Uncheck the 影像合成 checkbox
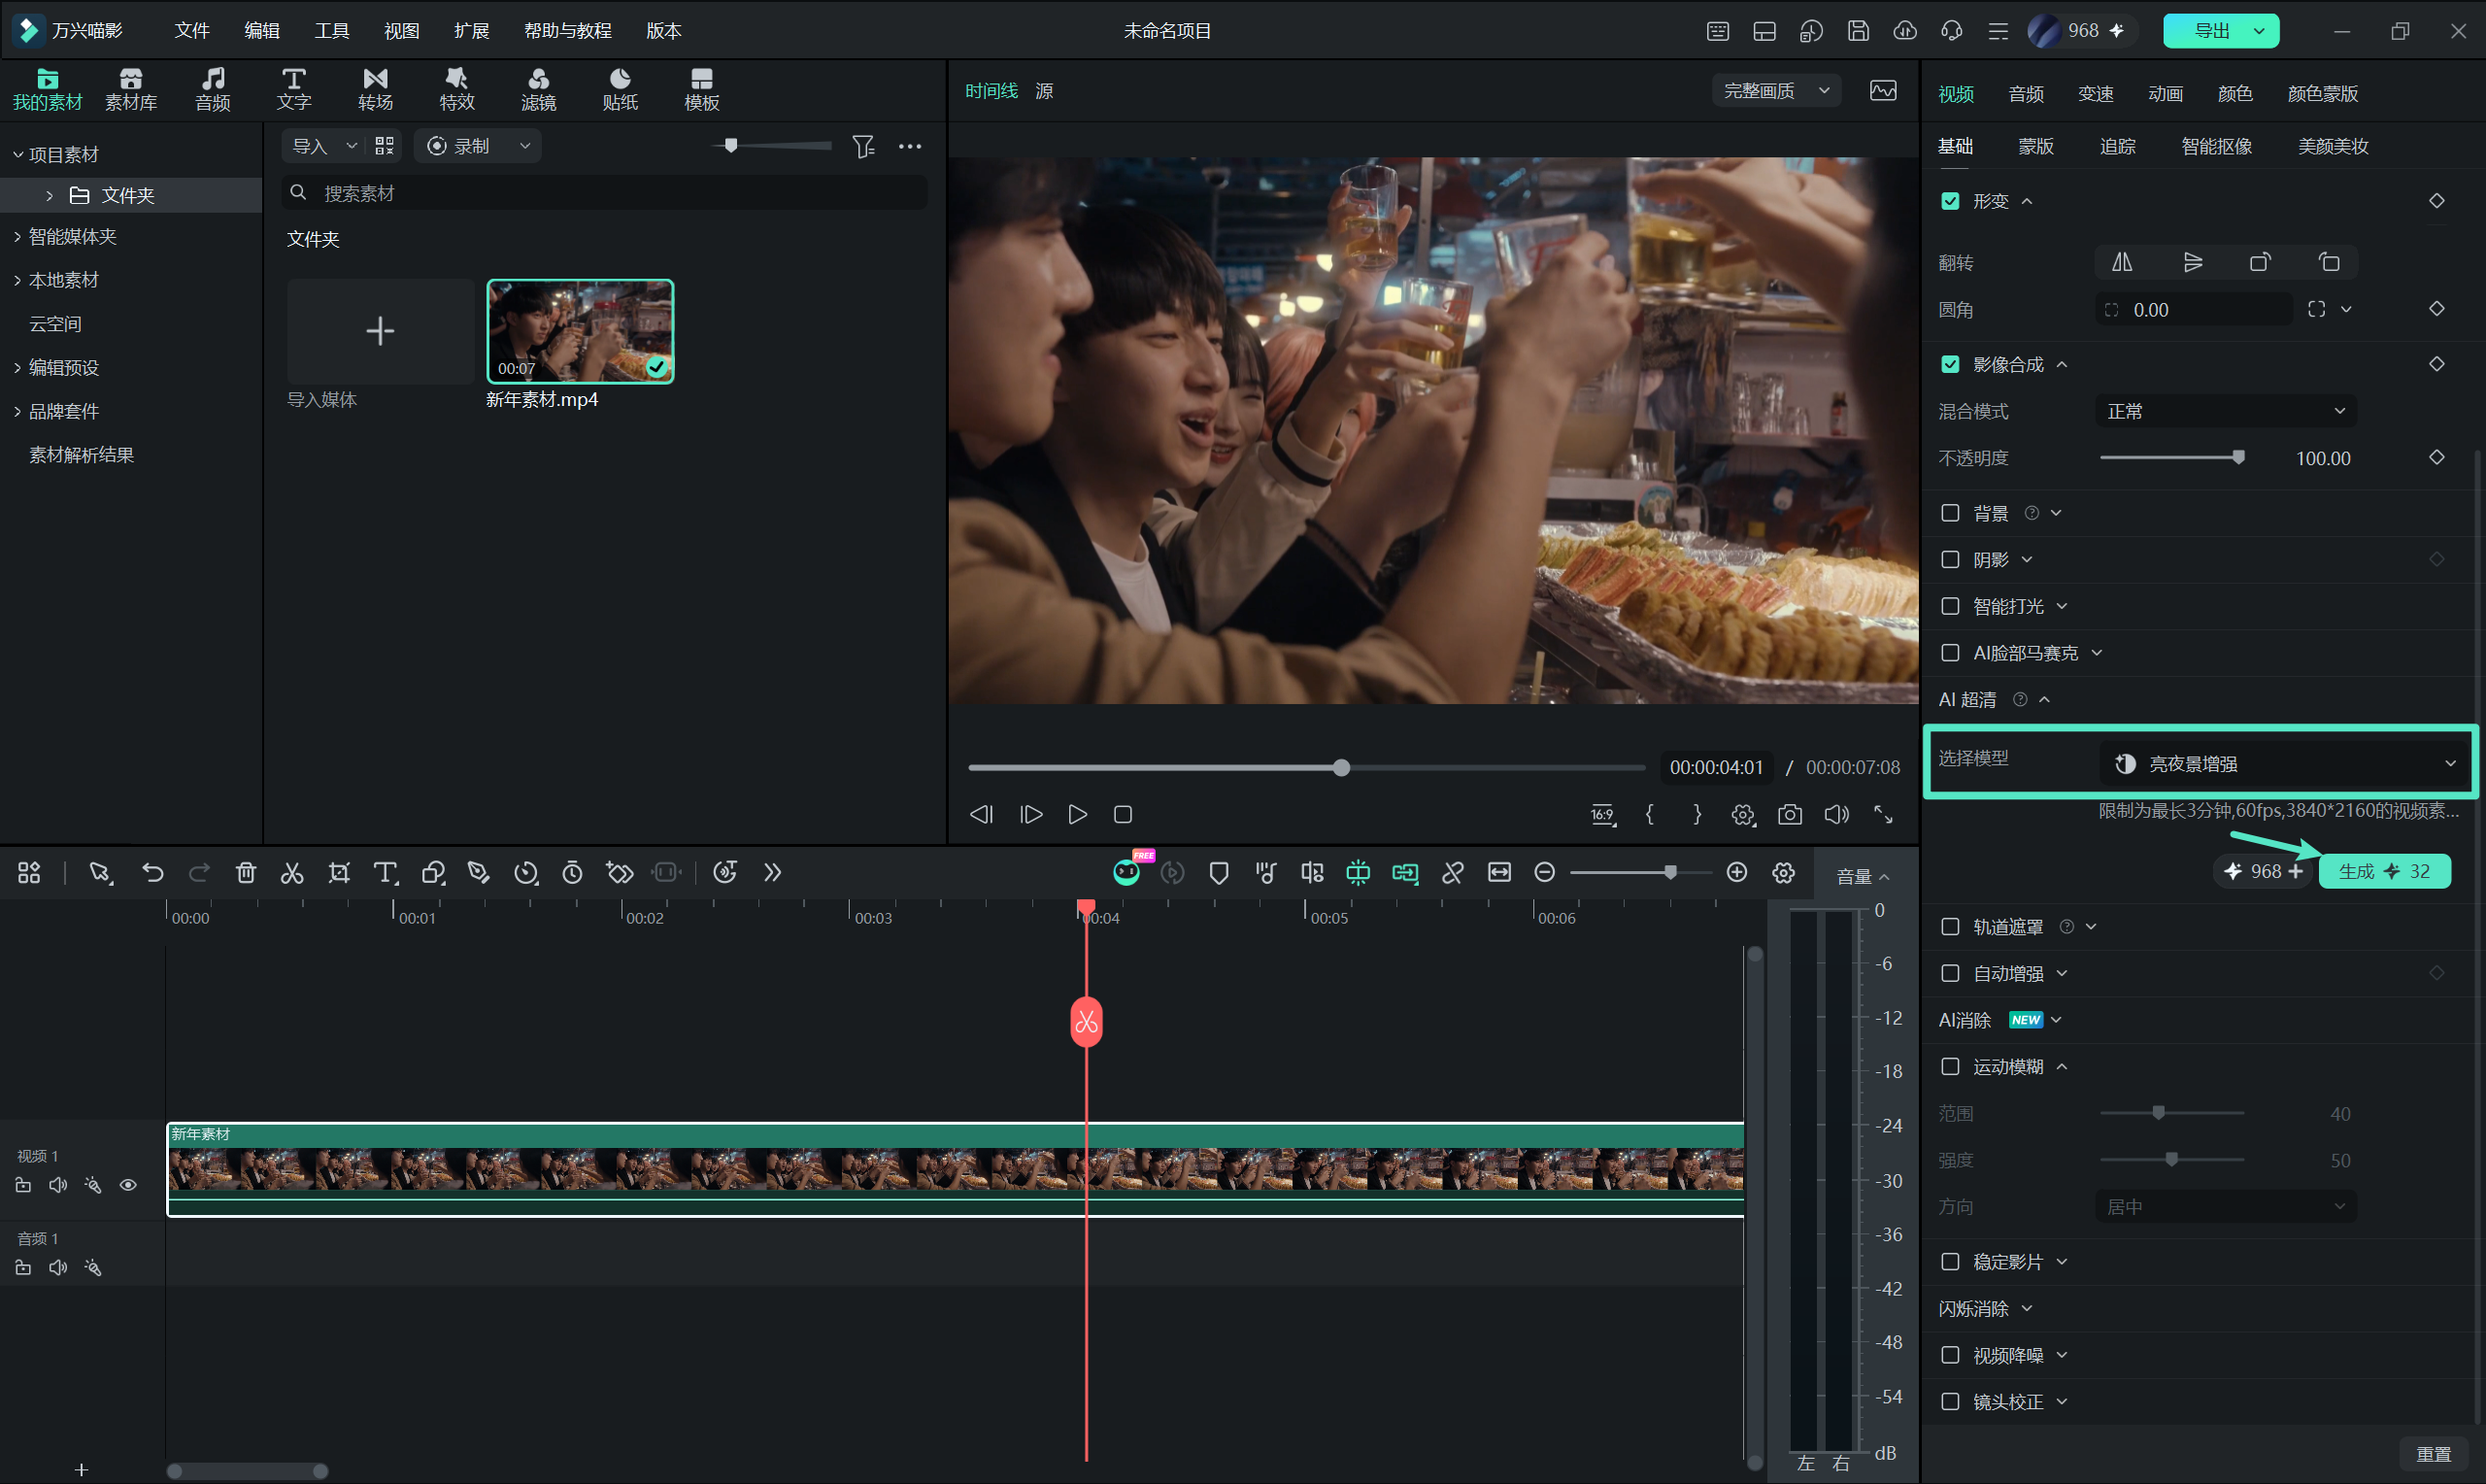2486x1484 pixels. pos(1949,364)
